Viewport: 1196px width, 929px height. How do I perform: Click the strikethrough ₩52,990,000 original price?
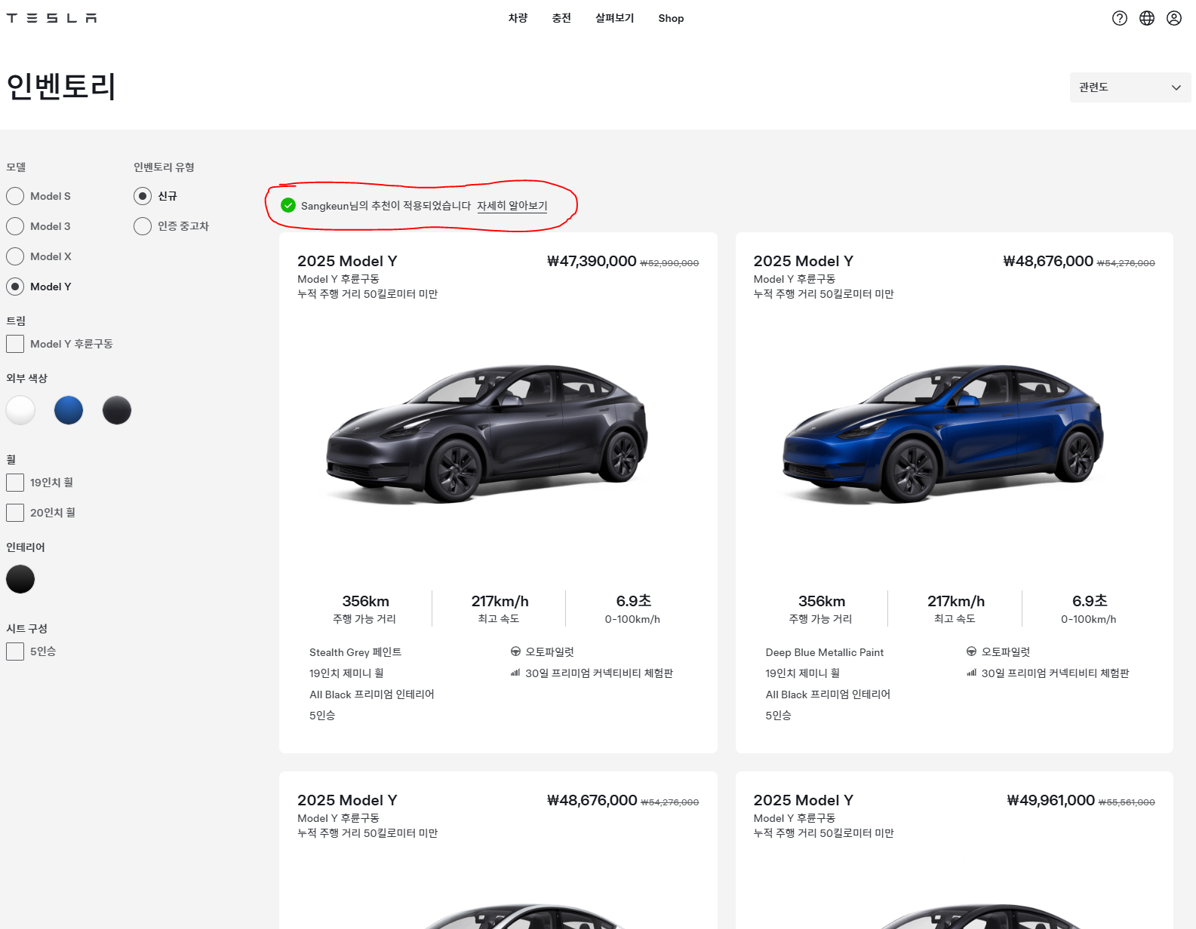pos(669,263)
